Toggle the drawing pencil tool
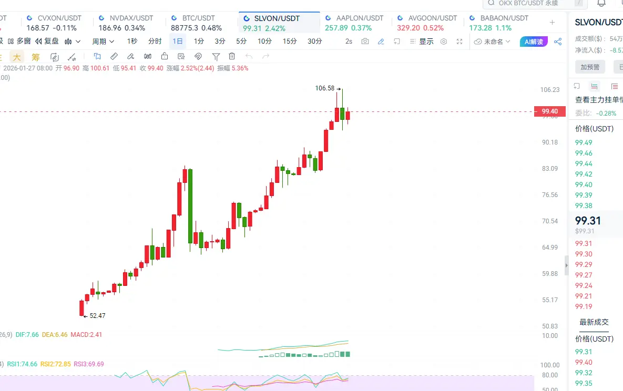Viewport: 623px width, 391px height. [x=381, y=42]
